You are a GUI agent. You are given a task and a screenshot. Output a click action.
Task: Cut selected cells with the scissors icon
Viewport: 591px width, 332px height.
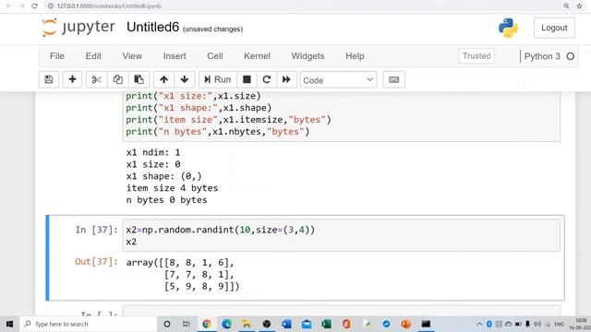[96, 79]
